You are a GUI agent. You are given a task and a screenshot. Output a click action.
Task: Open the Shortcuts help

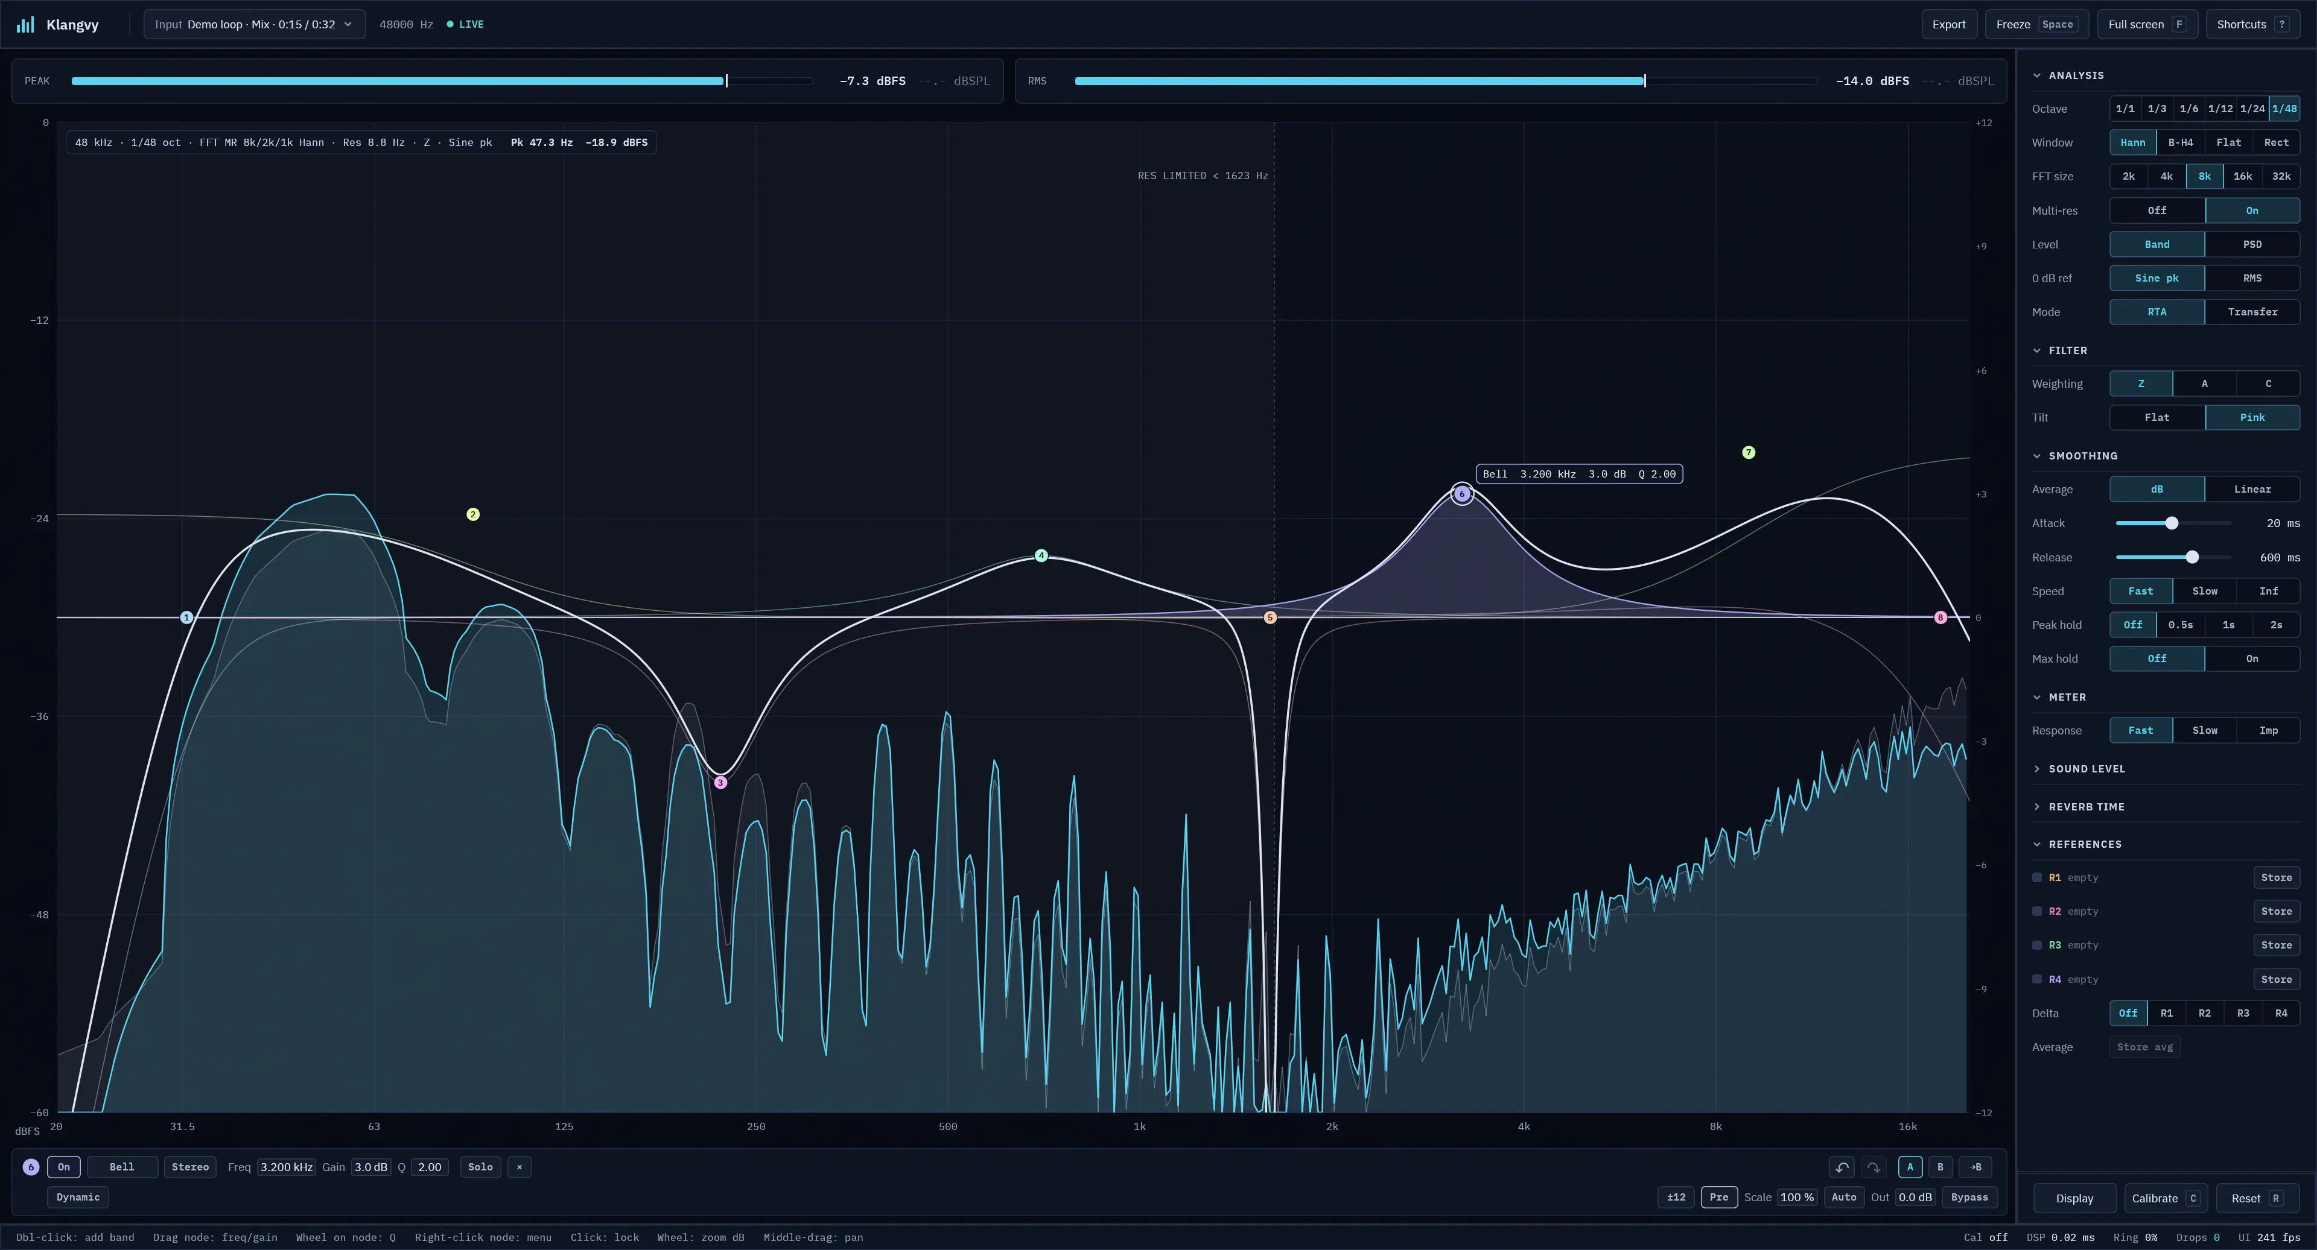[x=2252, y=24]
